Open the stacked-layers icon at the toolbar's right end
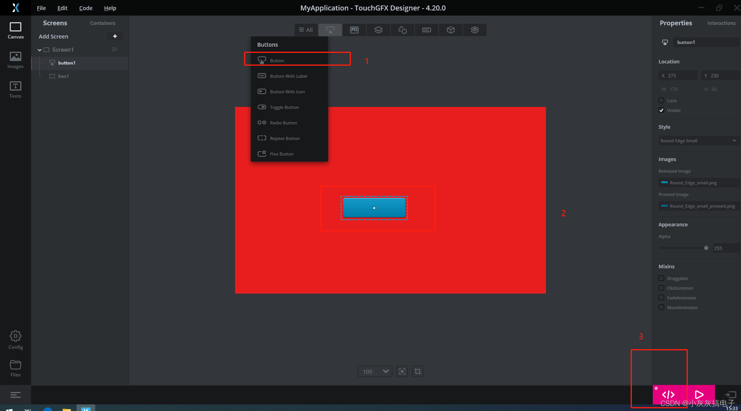The width and height of the screenshot is (741, 411). (x=475, y=30)
